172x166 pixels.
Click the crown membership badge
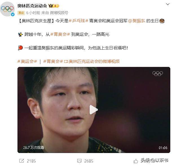[54, 6]
